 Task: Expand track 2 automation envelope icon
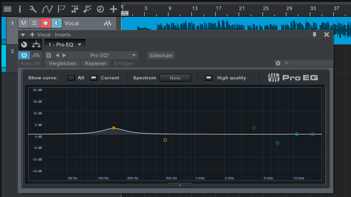(4, 70)
